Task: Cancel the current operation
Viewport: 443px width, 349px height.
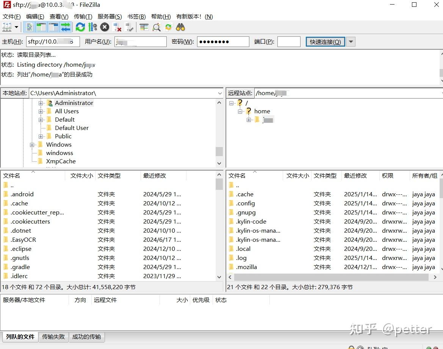Action: 105,27
